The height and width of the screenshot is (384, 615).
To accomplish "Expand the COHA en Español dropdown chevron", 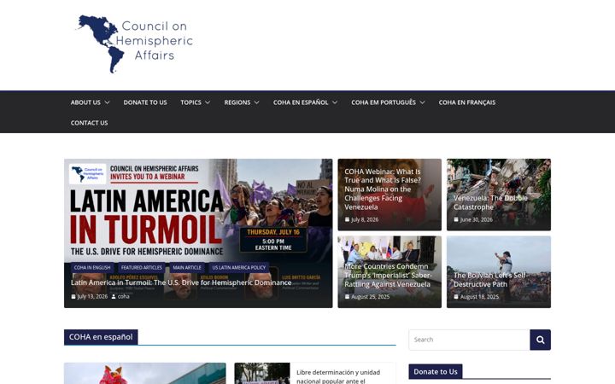I will 335,102.
